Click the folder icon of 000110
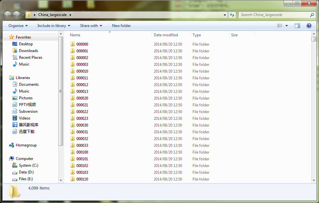The width and height of the screenshot is (319, 203). point(72,179)
